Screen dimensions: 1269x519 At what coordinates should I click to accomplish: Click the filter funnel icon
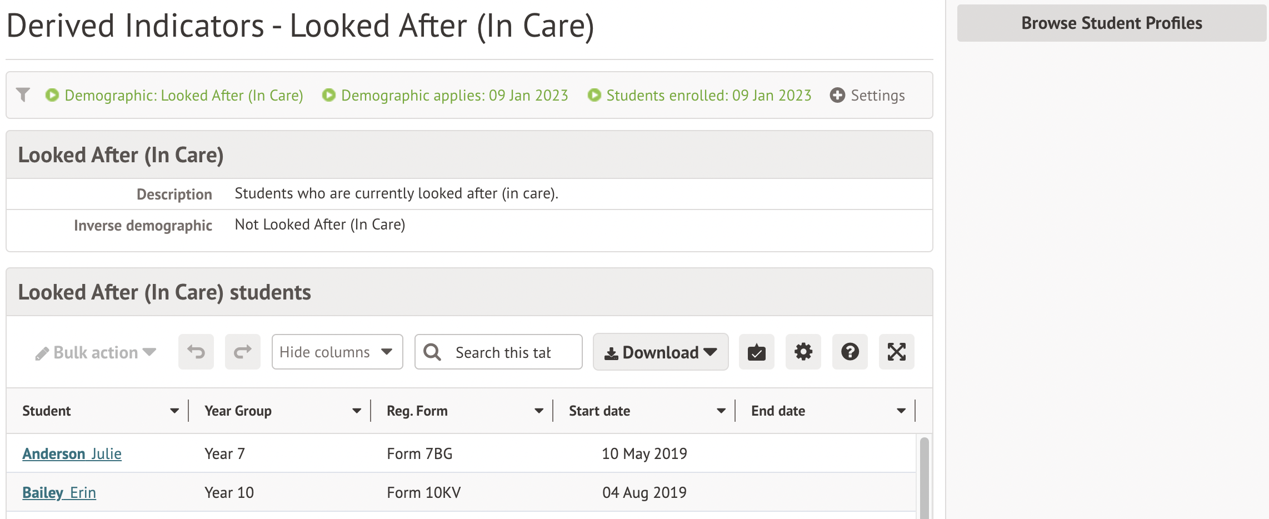coord(23,95)
